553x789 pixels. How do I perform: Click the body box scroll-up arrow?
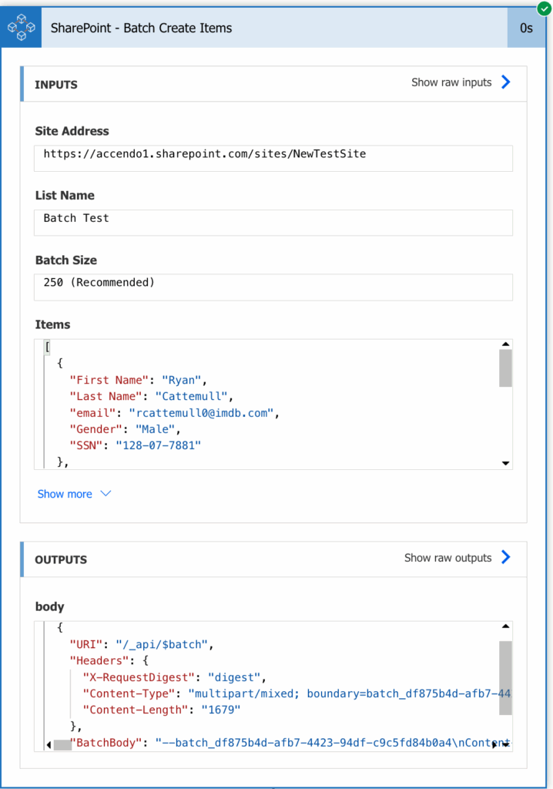[x=506, y=626]
